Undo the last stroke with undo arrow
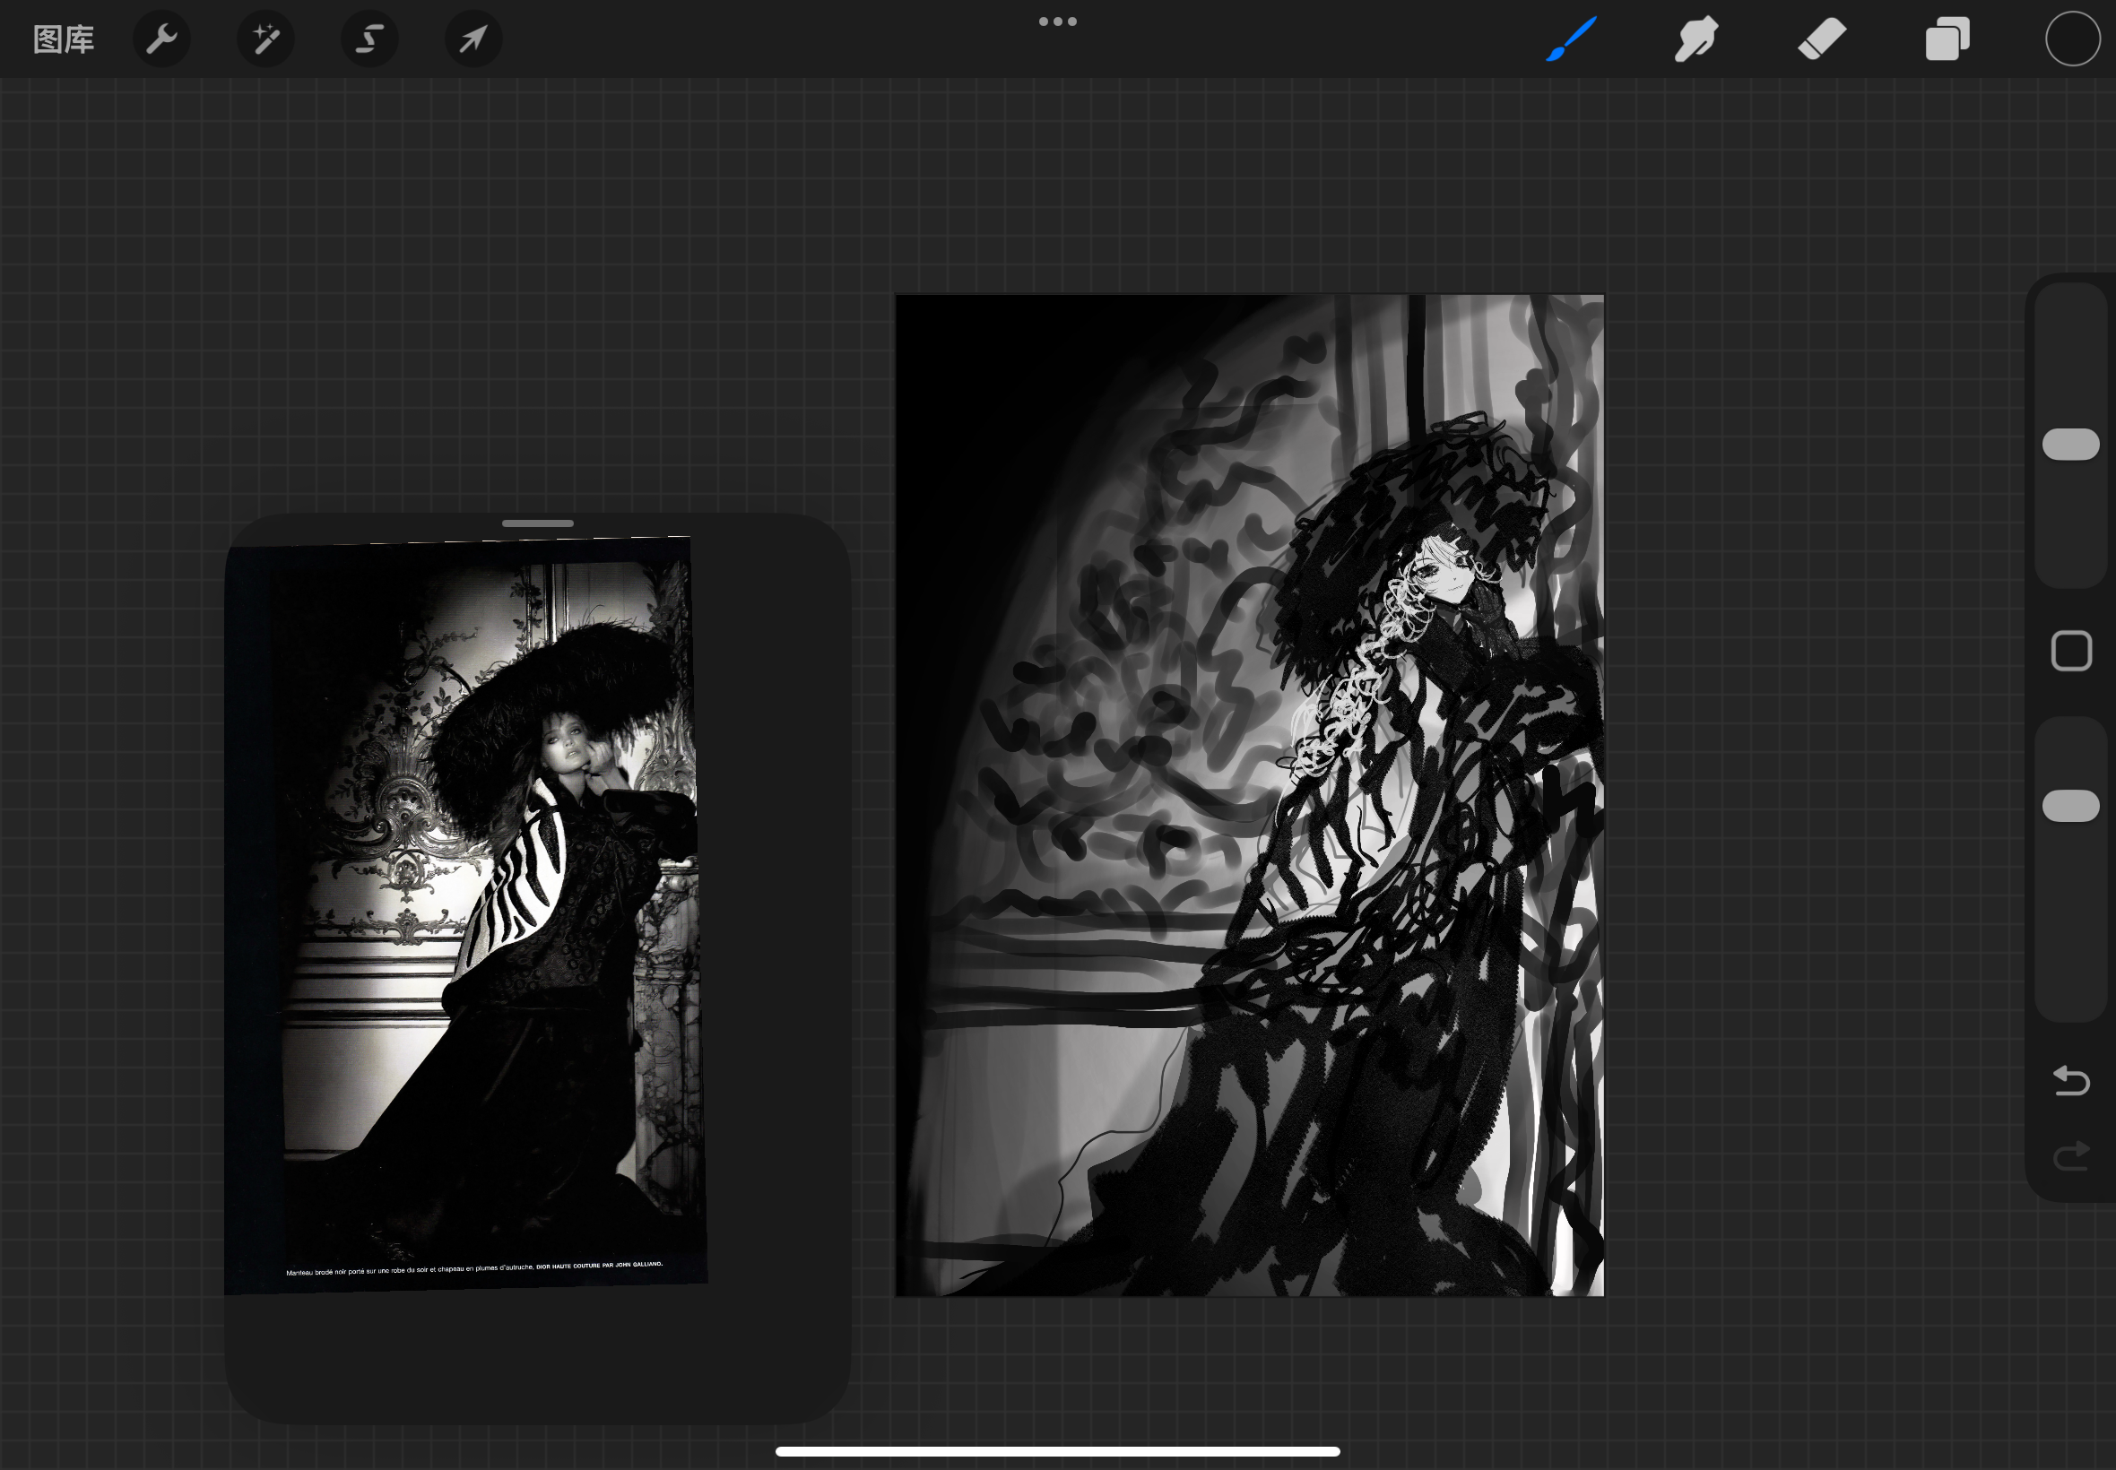Viewport: 2116px width, 1470px height. coord(2071,1080)
